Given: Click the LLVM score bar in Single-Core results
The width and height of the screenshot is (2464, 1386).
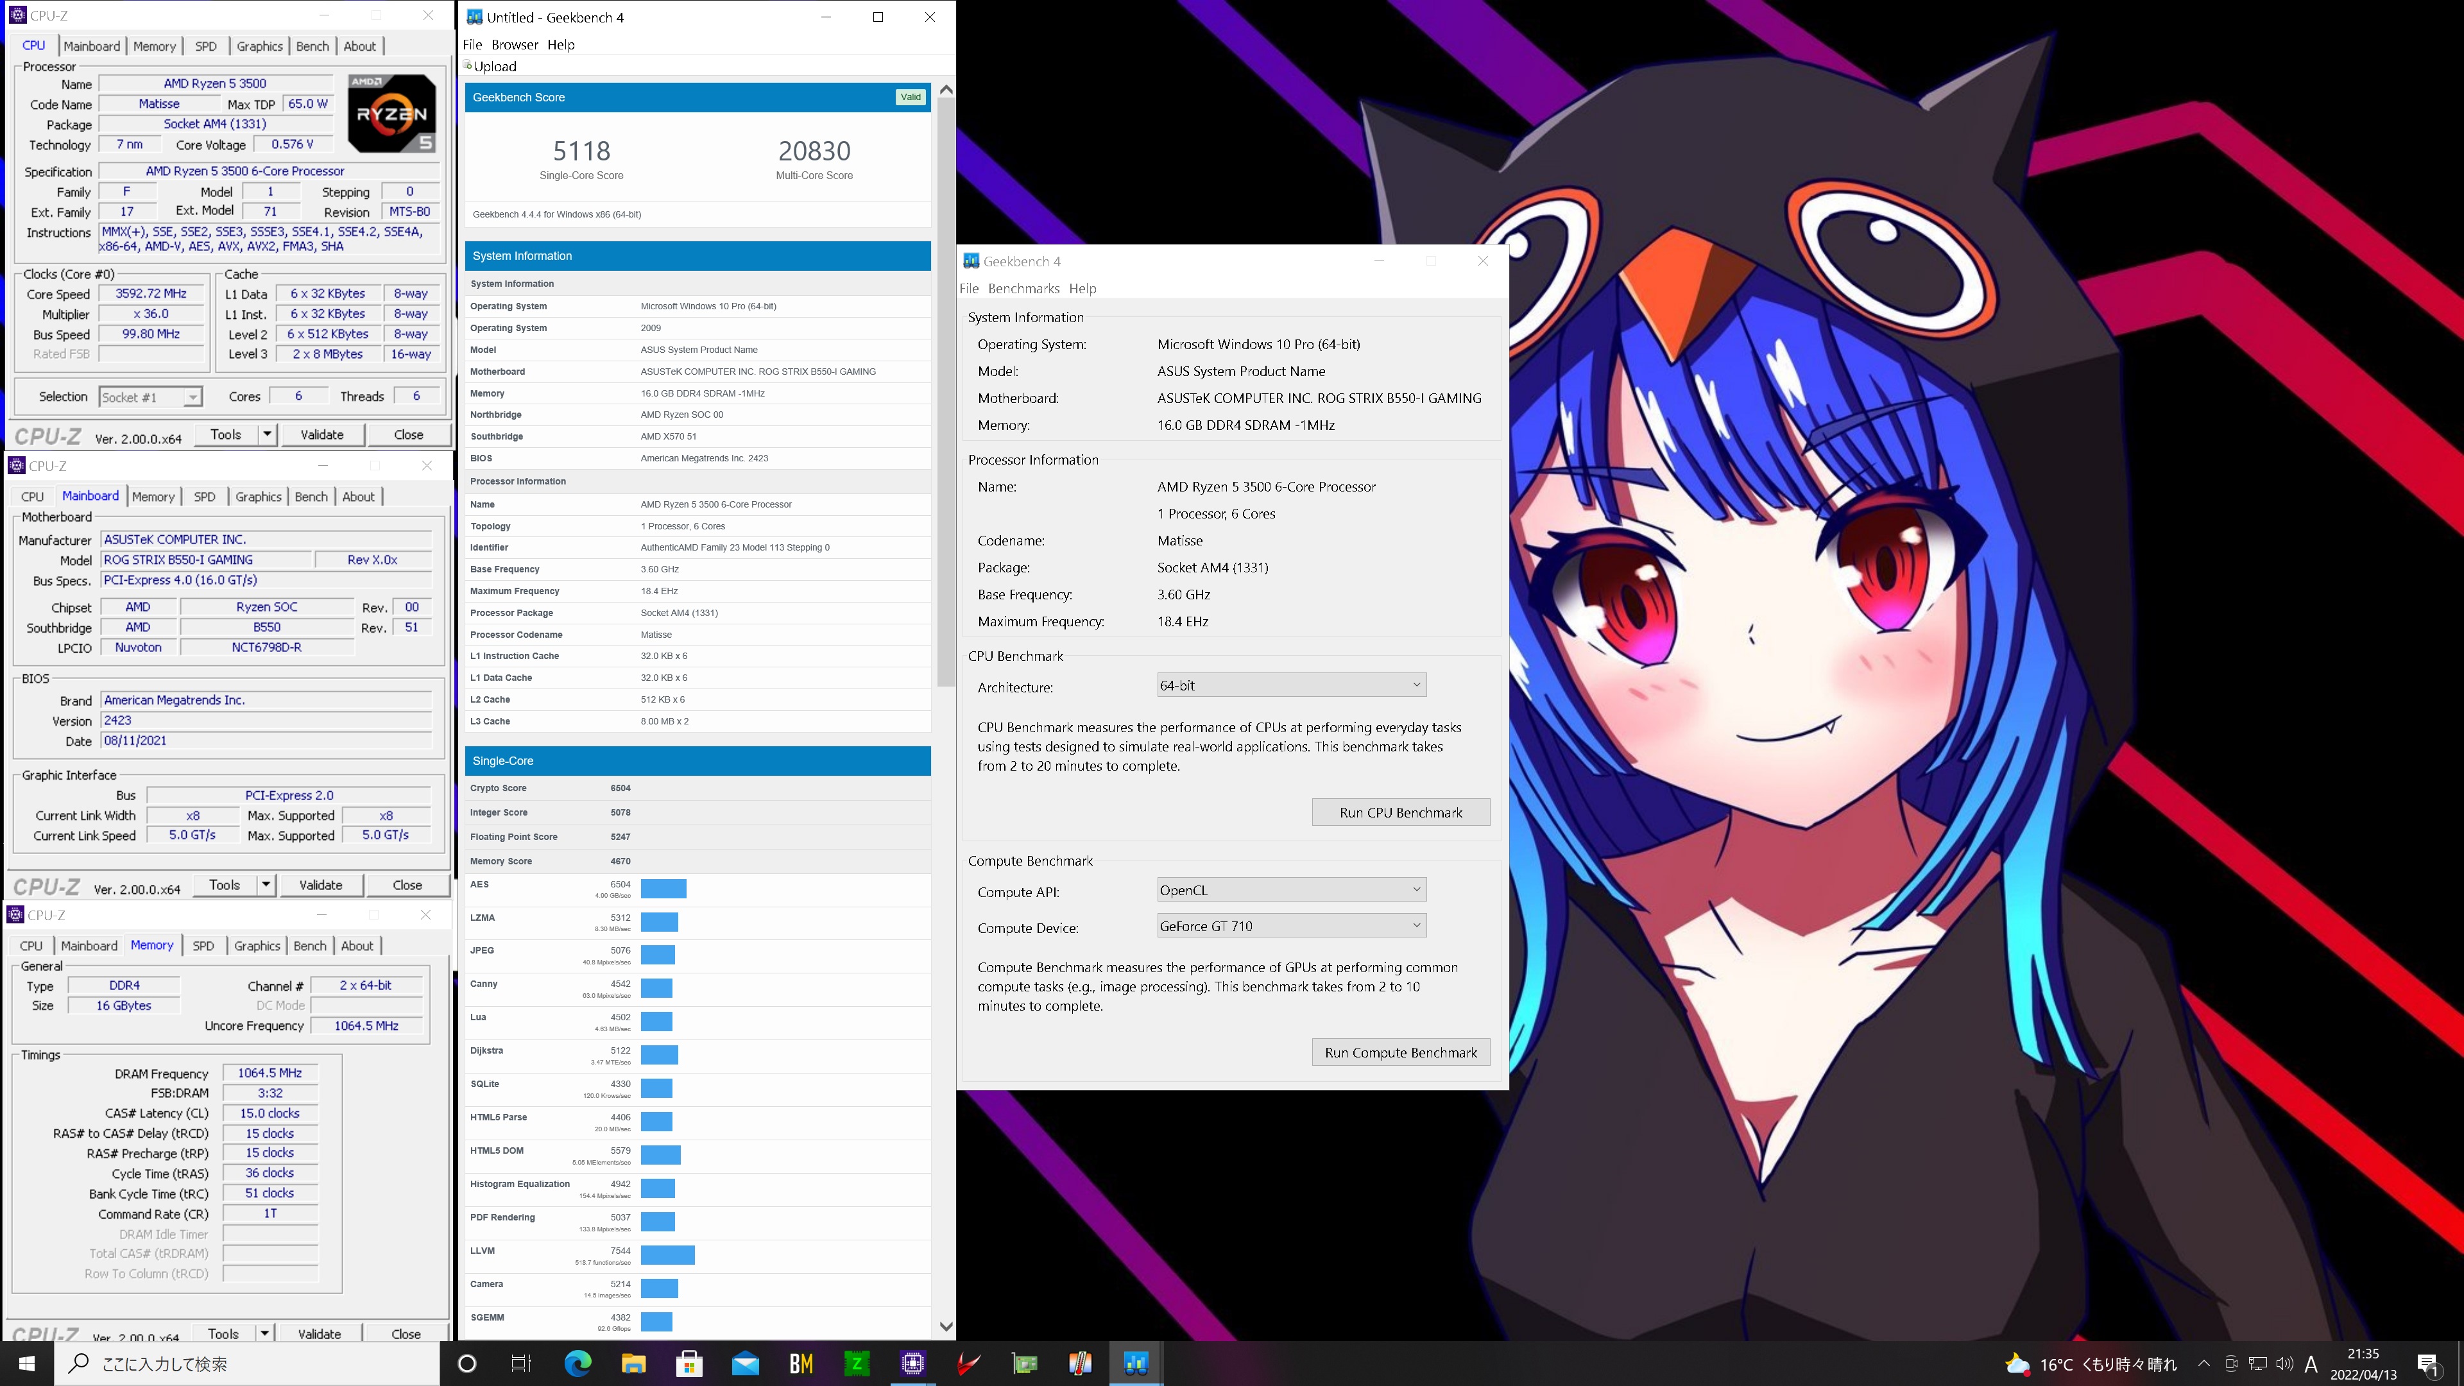Looking at the screenshot, I should tap(667, 1255).
